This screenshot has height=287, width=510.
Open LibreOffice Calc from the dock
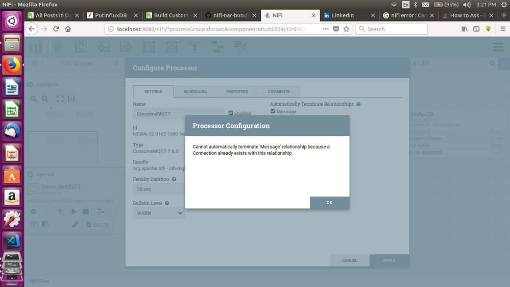click(12, 109)
